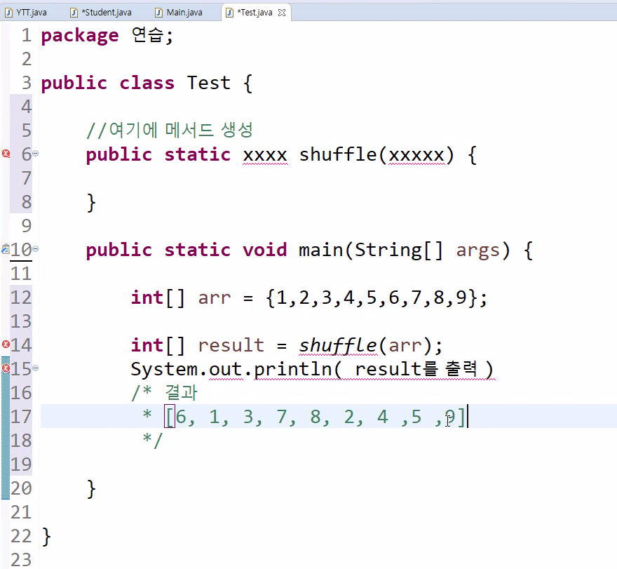Click the task marker icon beside line 10

pyautogui.click(x=6, y=249)
